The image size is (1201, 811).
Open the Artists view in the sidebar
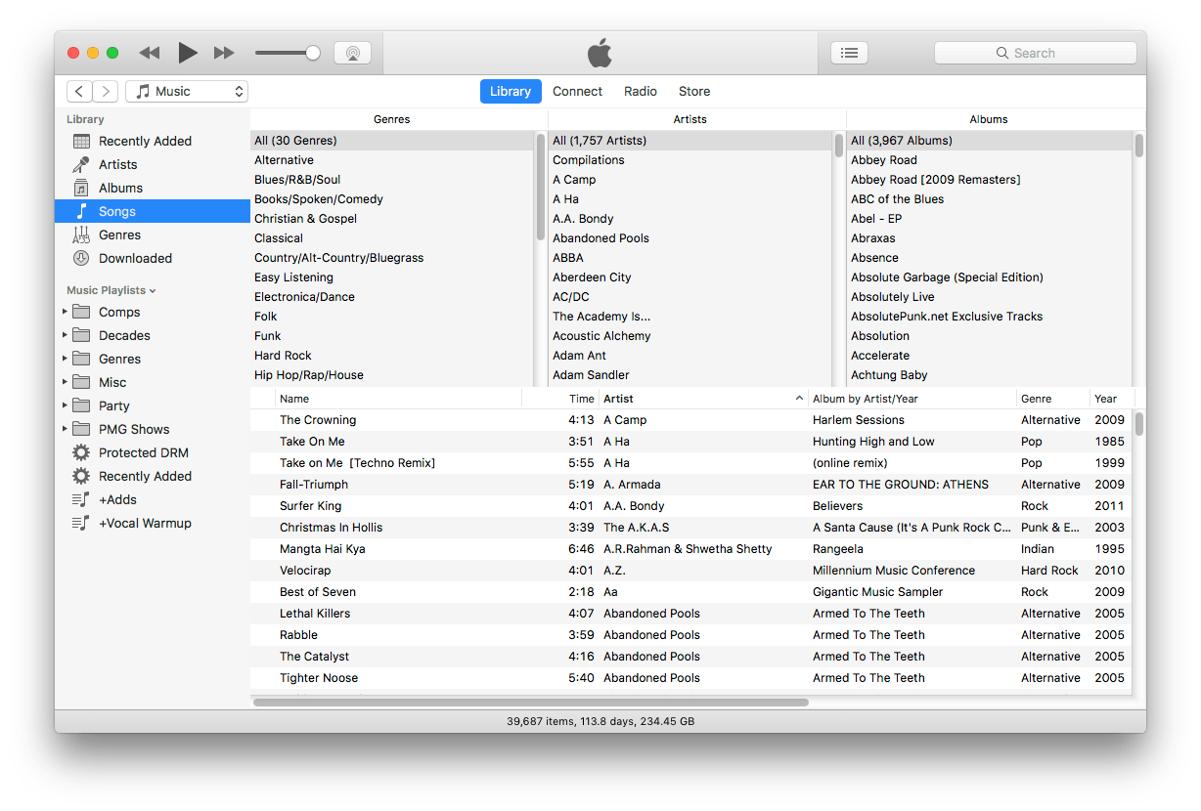pos(153,164)
